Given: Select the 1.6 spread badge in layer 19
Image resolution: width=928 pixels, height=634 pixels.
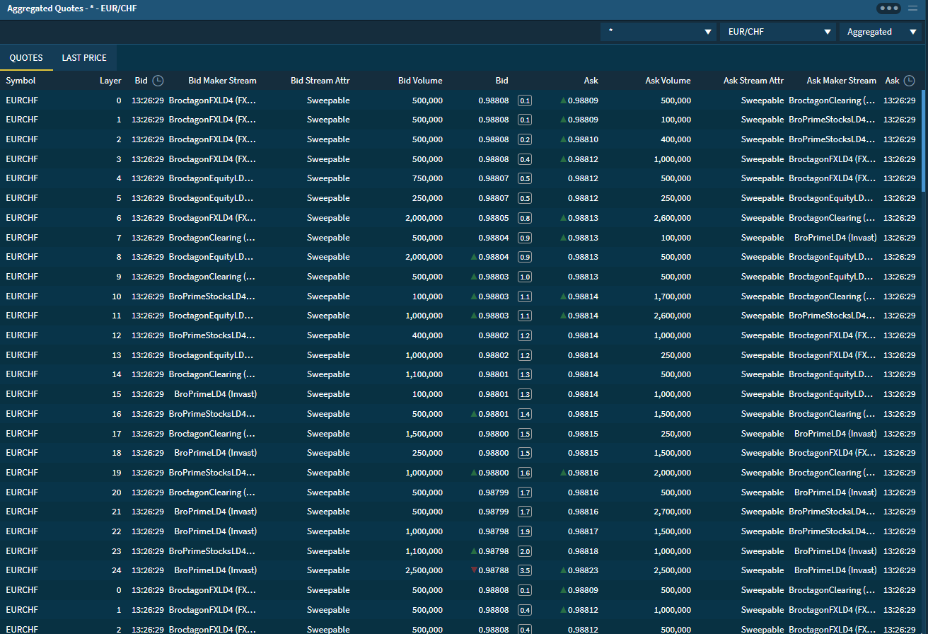Looking at the screenshot, I should 525,473.
